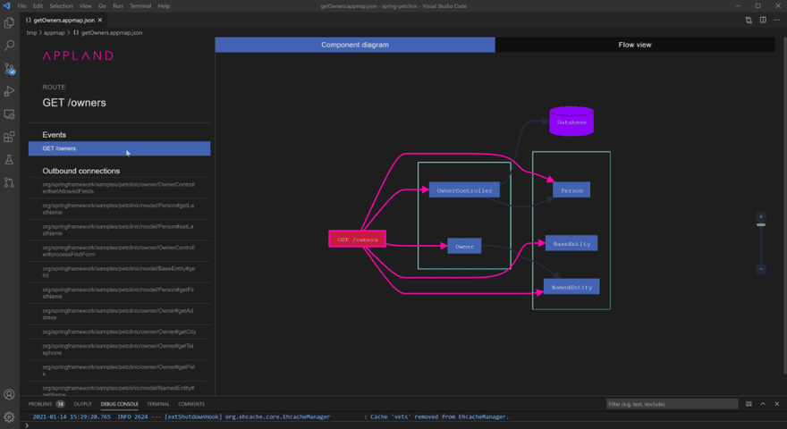Zoom in with the diagram plus button
This screenshot has height=429, width=787.
click(x=761, y=217)
